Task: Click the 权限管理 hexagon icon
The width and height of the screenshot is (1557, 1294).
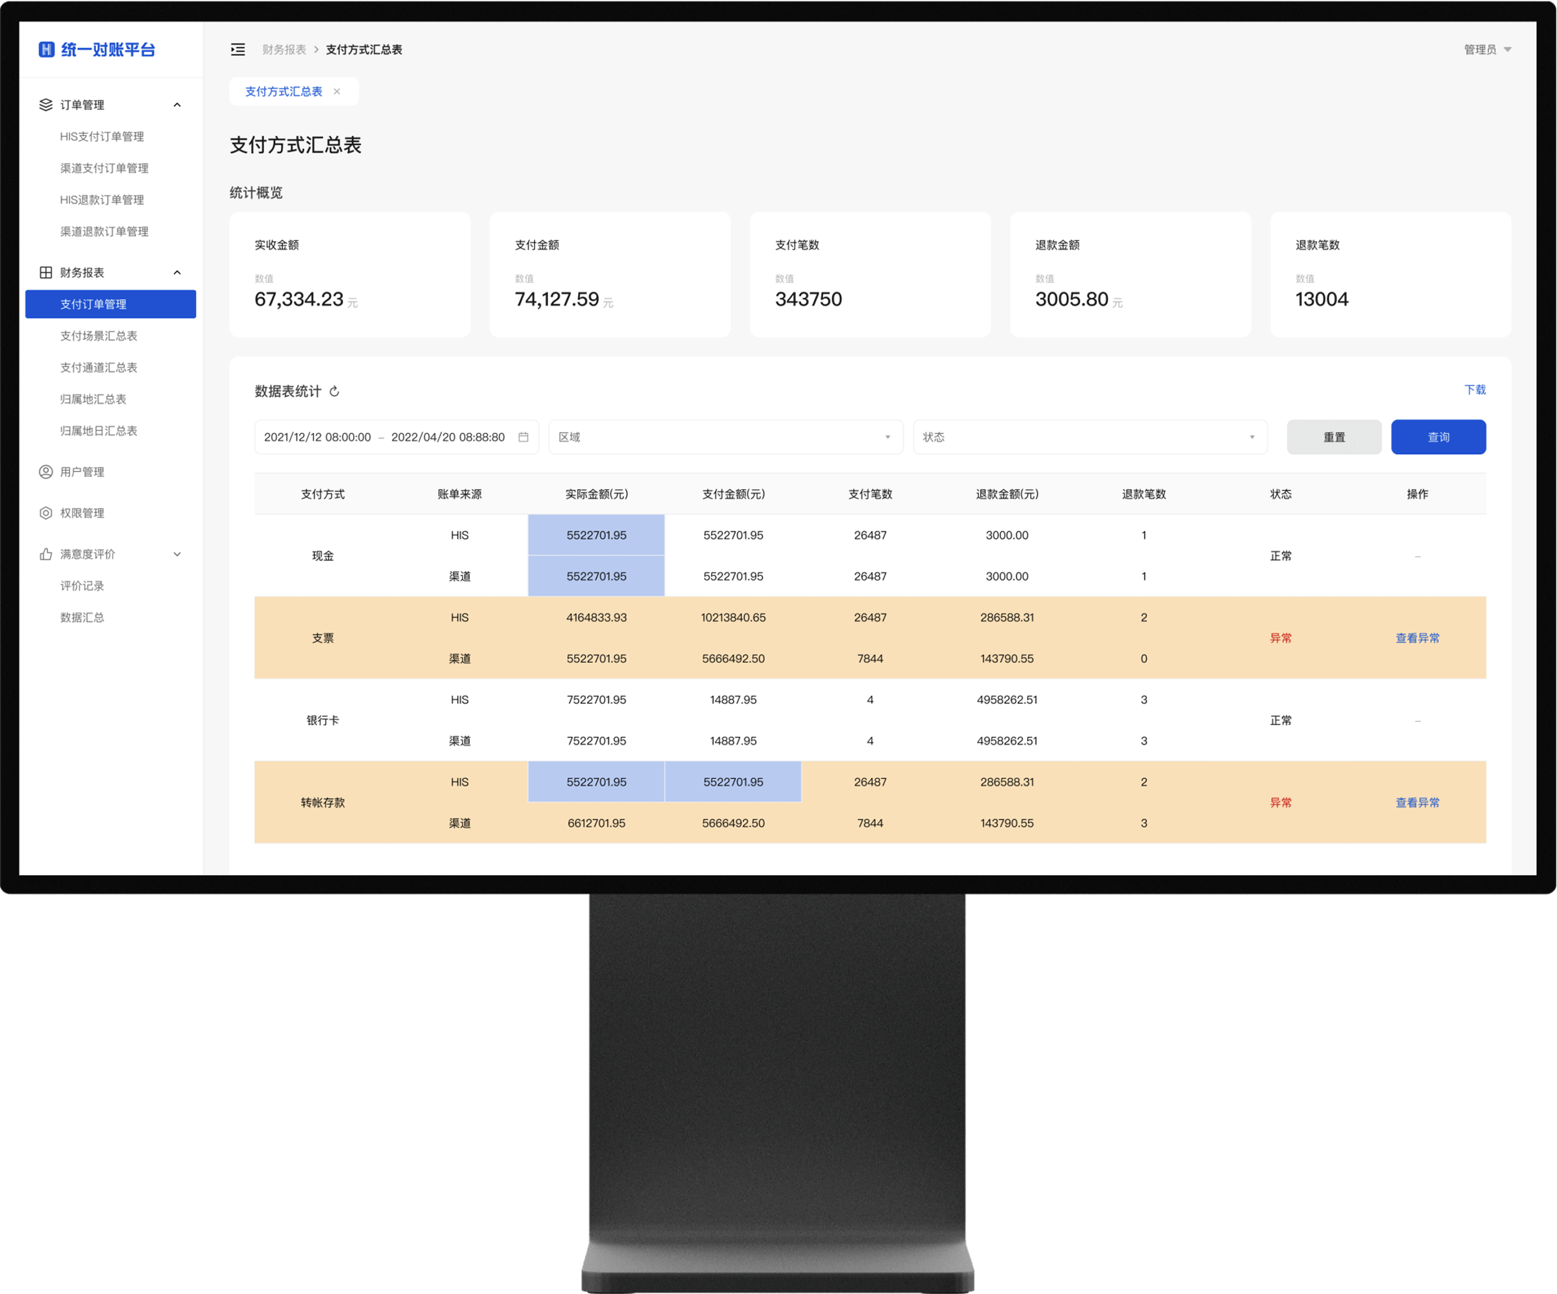Action: pyautogui.click(x=46, y=513)
